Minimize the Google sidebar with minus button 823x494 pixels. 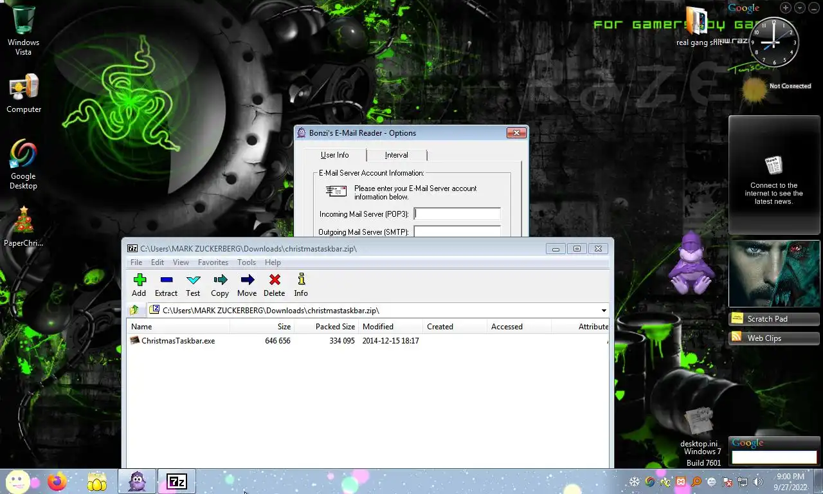click(x=814, y=8)
